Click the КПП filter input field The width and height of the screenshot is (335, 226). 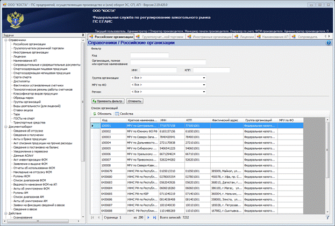211,70
